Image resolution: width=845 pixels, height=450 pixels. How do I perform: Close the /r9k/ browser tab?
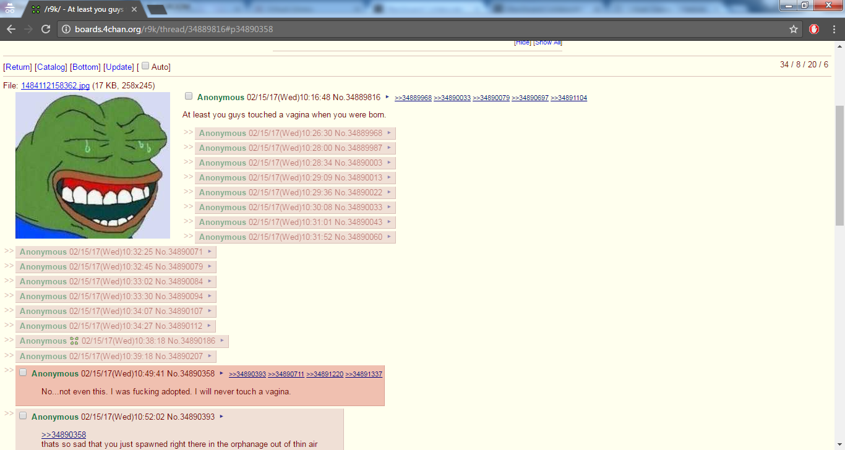click(x=134, y=10)
